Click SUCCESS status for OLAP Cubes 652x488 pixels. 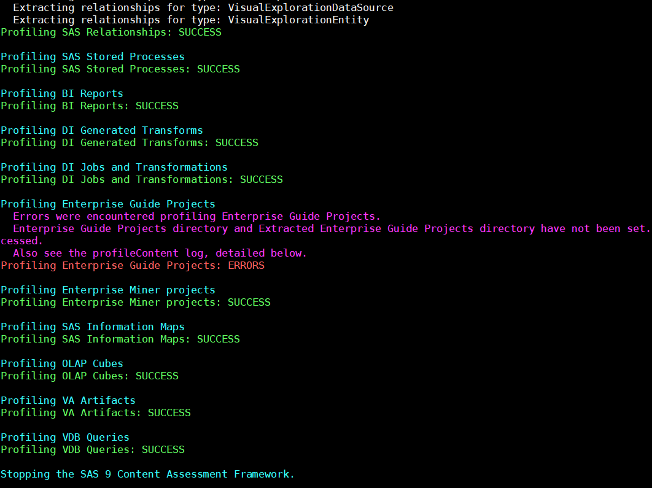pos(157,376)
